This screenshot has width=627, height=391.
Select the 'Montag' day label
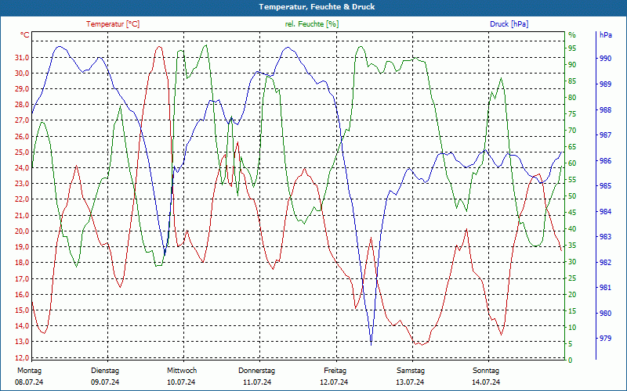tap(29, 370)
